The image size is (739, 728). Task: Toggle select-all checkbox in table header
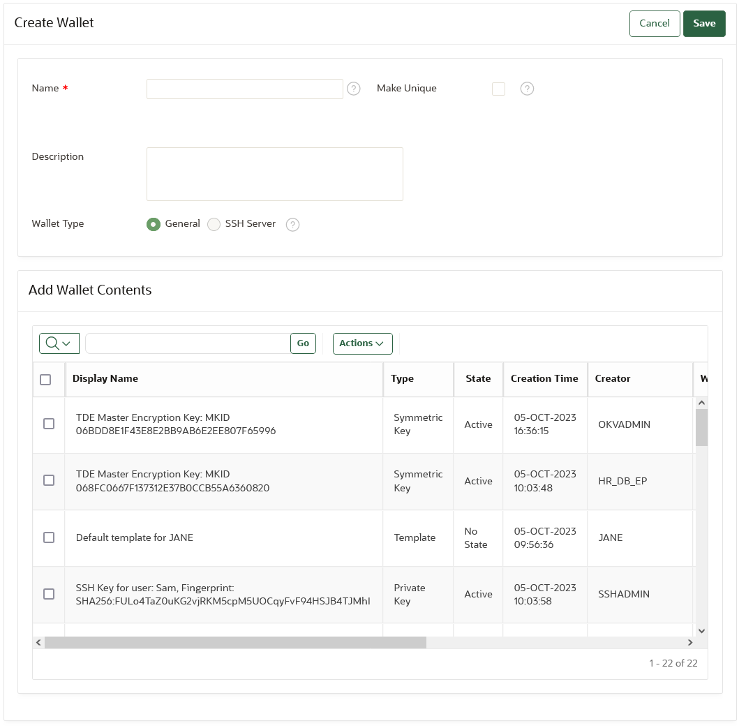click(x=45, y=380)
